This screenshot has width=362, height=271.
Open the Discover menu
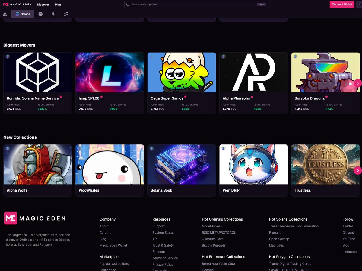coord(43,5)
